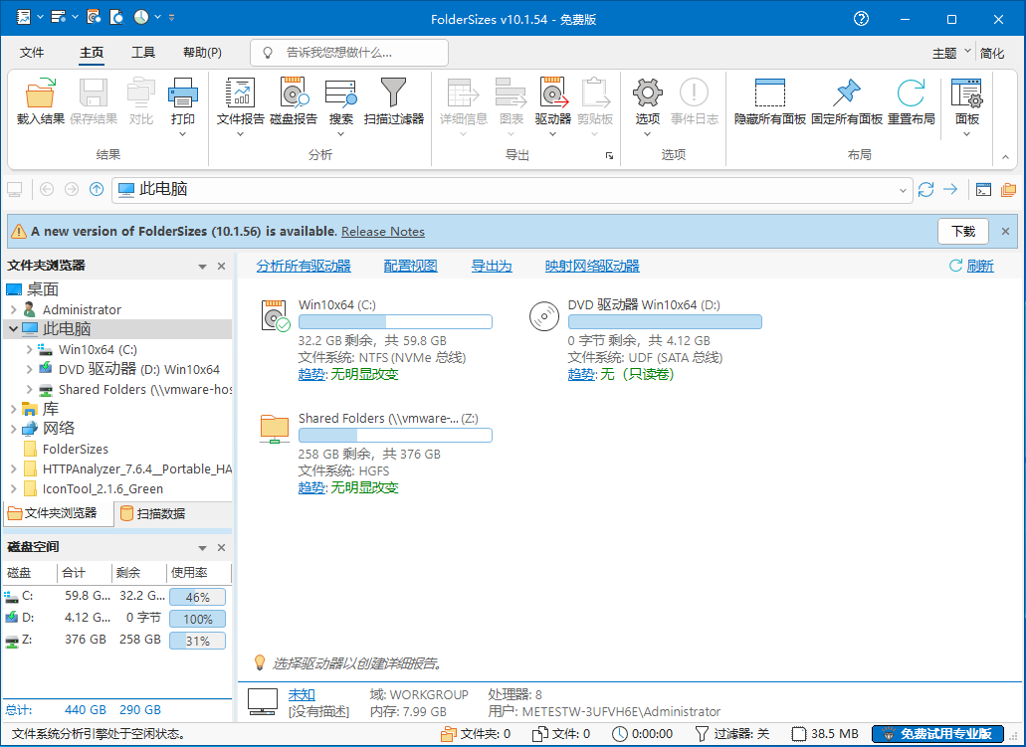
Task: Collapse the ribbon with the chevron
Action: tap(1005, 157)
